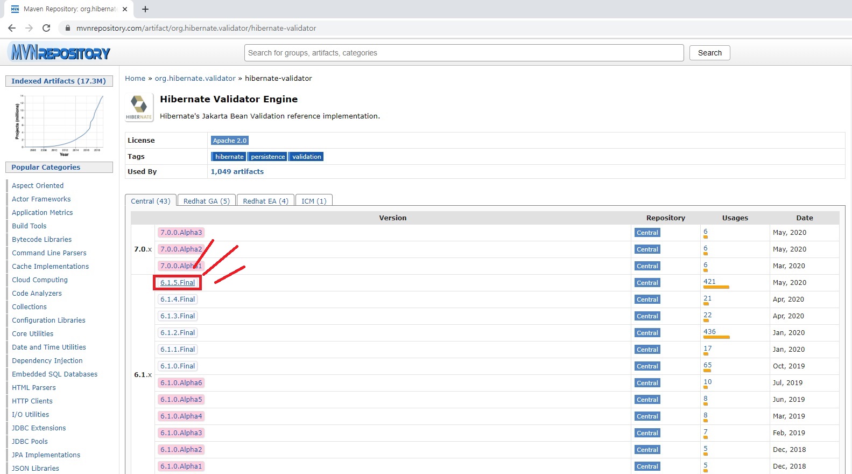View site info via address bar lock icon
The height and width of the screenshot is (474, 852).
click(68, 28)
